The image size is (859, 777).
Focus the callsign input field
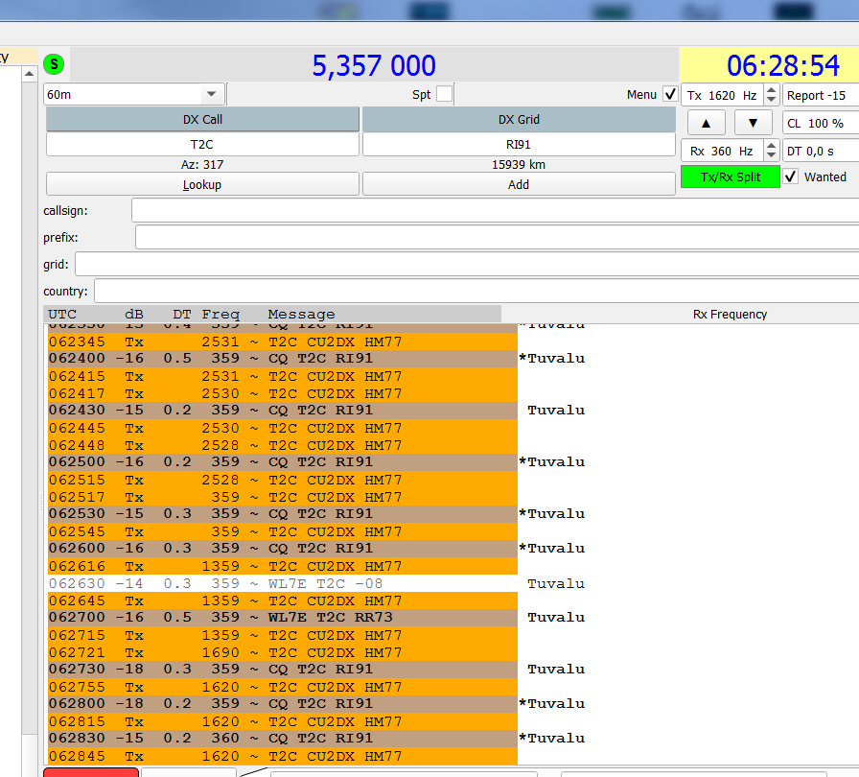point(496,210)
